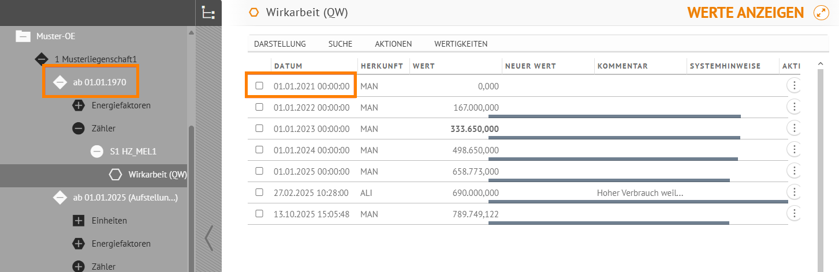
Task: Click the value 498.650,000
Action: pyautogui.click(x=475, y=150)
